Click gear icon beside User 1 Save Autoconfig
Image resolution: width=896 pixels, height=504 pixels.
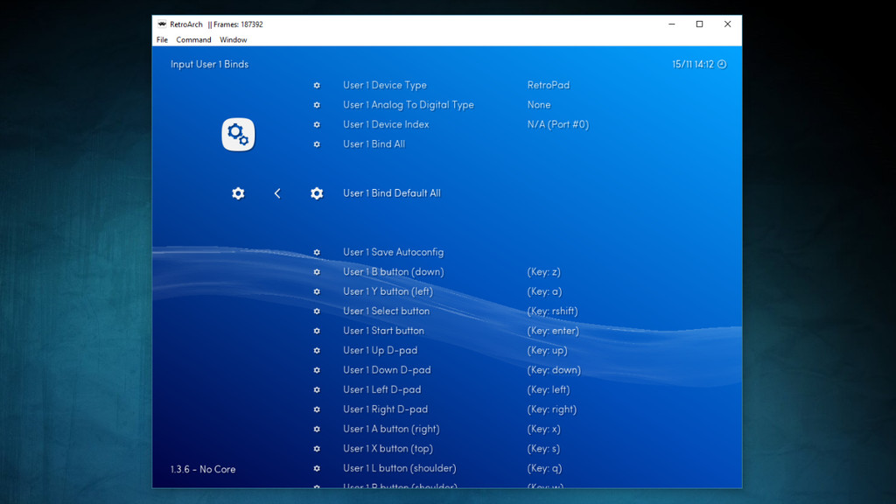(317, 253)
